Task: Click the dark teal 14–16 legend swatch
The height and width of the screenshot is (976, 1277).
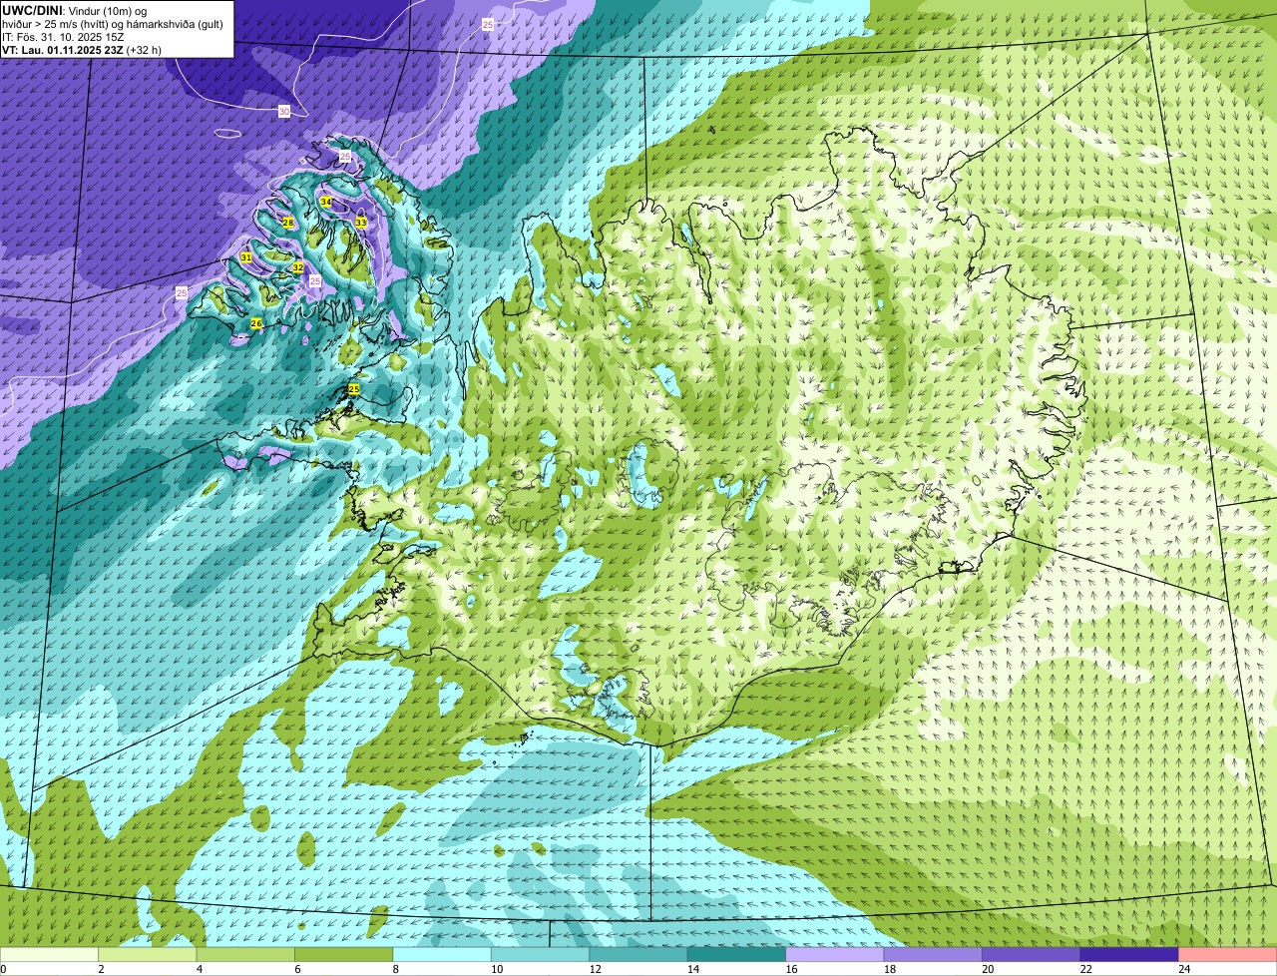Action: click(736, 955)
